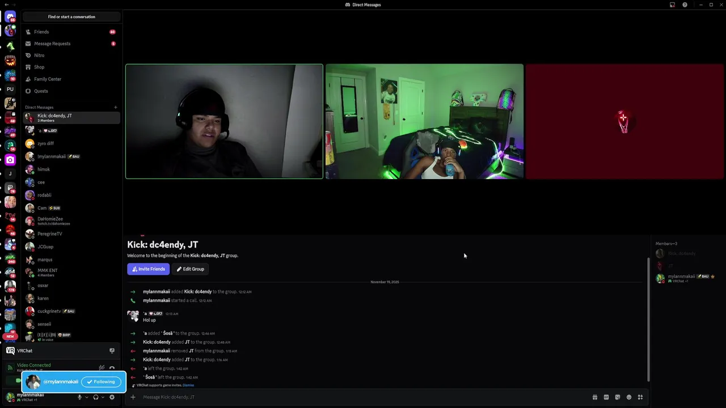
Task: Open DM with himok
Action: (71, 169)
